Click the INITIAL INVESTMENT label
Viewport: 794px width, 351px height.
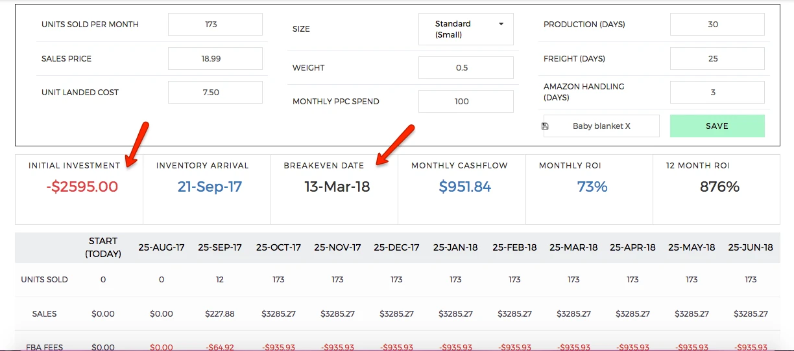coord(74,166)
